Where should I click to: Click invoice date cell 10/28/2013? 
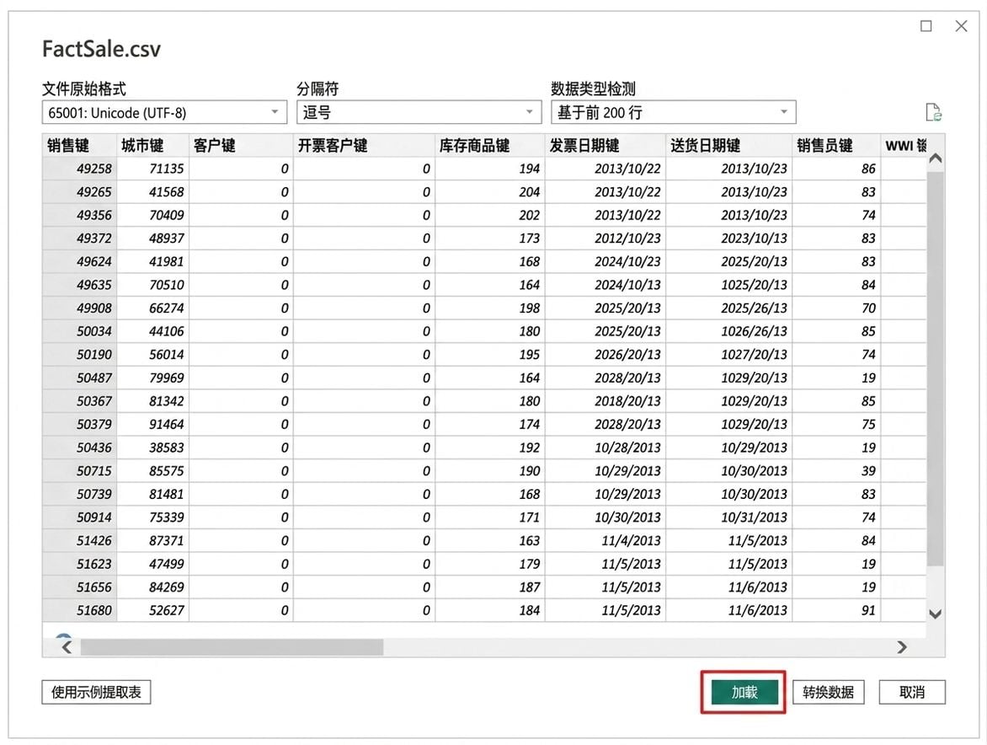(x=605, y=448)
